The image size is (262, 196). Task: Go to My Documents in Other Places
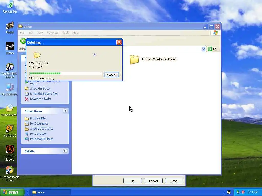tap(39, 124)
